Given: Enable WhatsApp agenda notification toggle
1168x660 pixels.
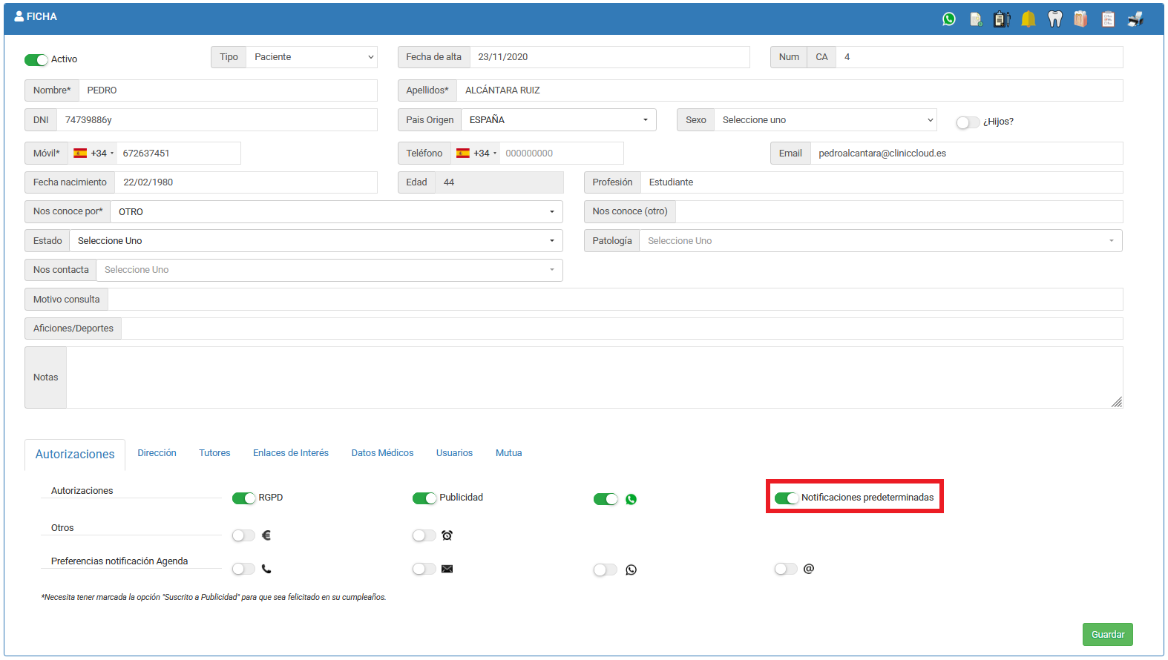Looking at the screenshot, I should point(606,570).
